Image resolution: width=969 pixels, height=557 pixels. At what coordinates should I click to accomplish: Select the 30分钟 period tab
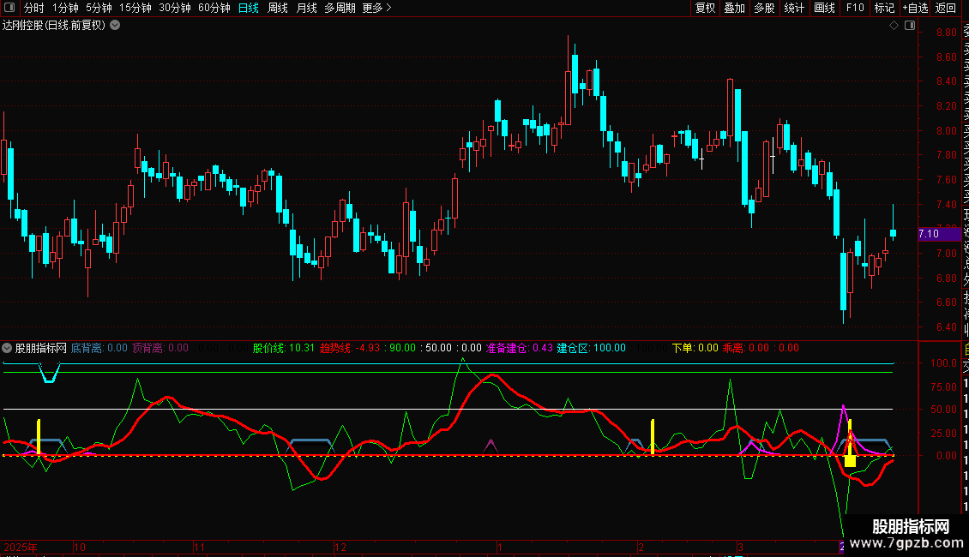(175, 8)
